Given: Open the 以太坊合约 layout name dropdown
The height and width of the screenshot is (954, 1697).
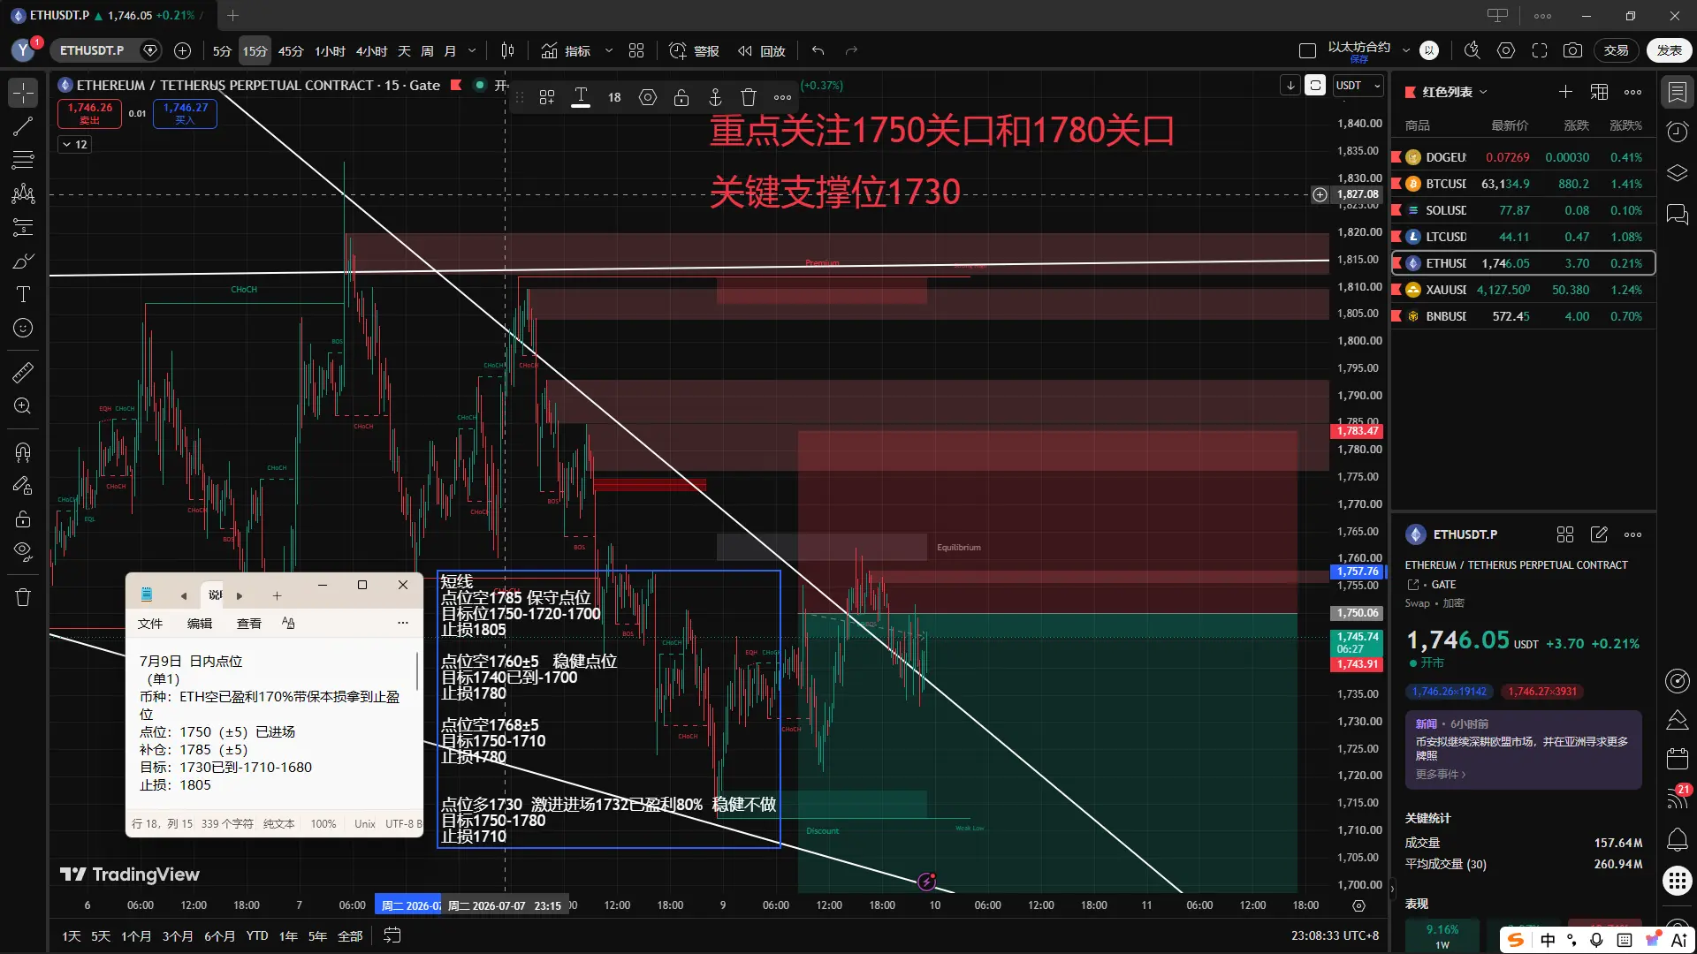Looking at the screenshot, I should pos(1406,50).
